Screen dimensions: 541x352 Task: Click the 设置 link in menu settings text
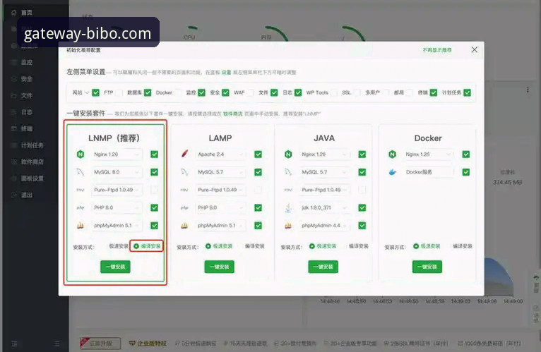click(x=226, y=73)
